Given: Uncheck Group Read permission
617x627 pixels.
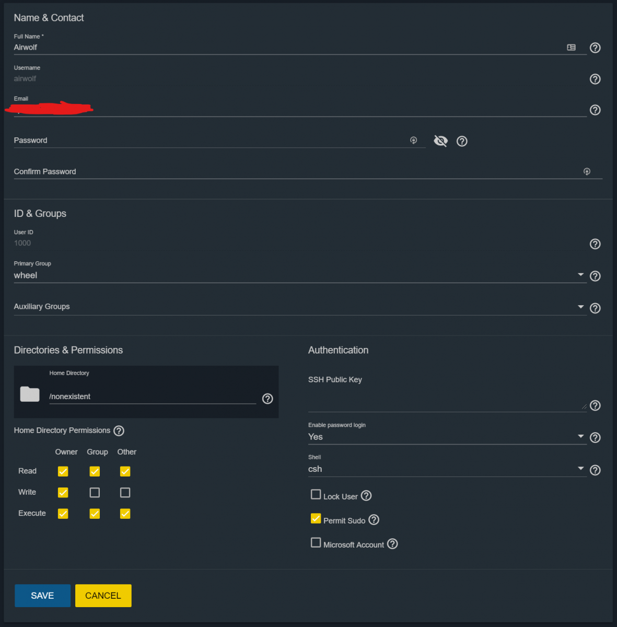Looking at the screenshot, I should pyautogui.click(x=95, y=471).
